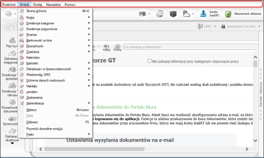
Task: Click the vertical scrollbar down arrow
Action: 255,141
